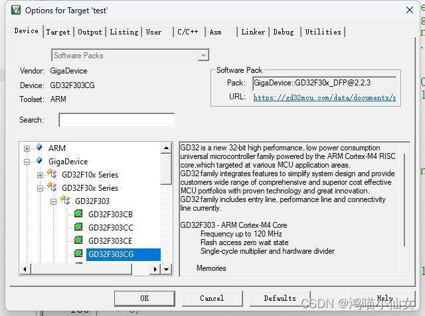Viewport: 425px width, 316px height.
Task: Switch to the Debug tab
Action: [x=284, y=32]
